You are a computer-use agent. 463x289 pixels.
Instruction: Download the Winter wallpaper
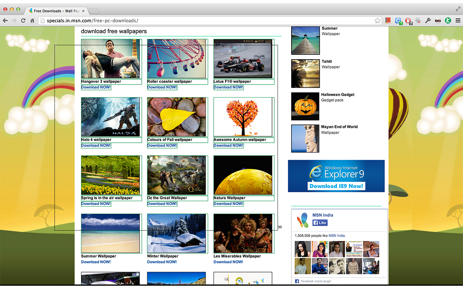coord(162,262)
